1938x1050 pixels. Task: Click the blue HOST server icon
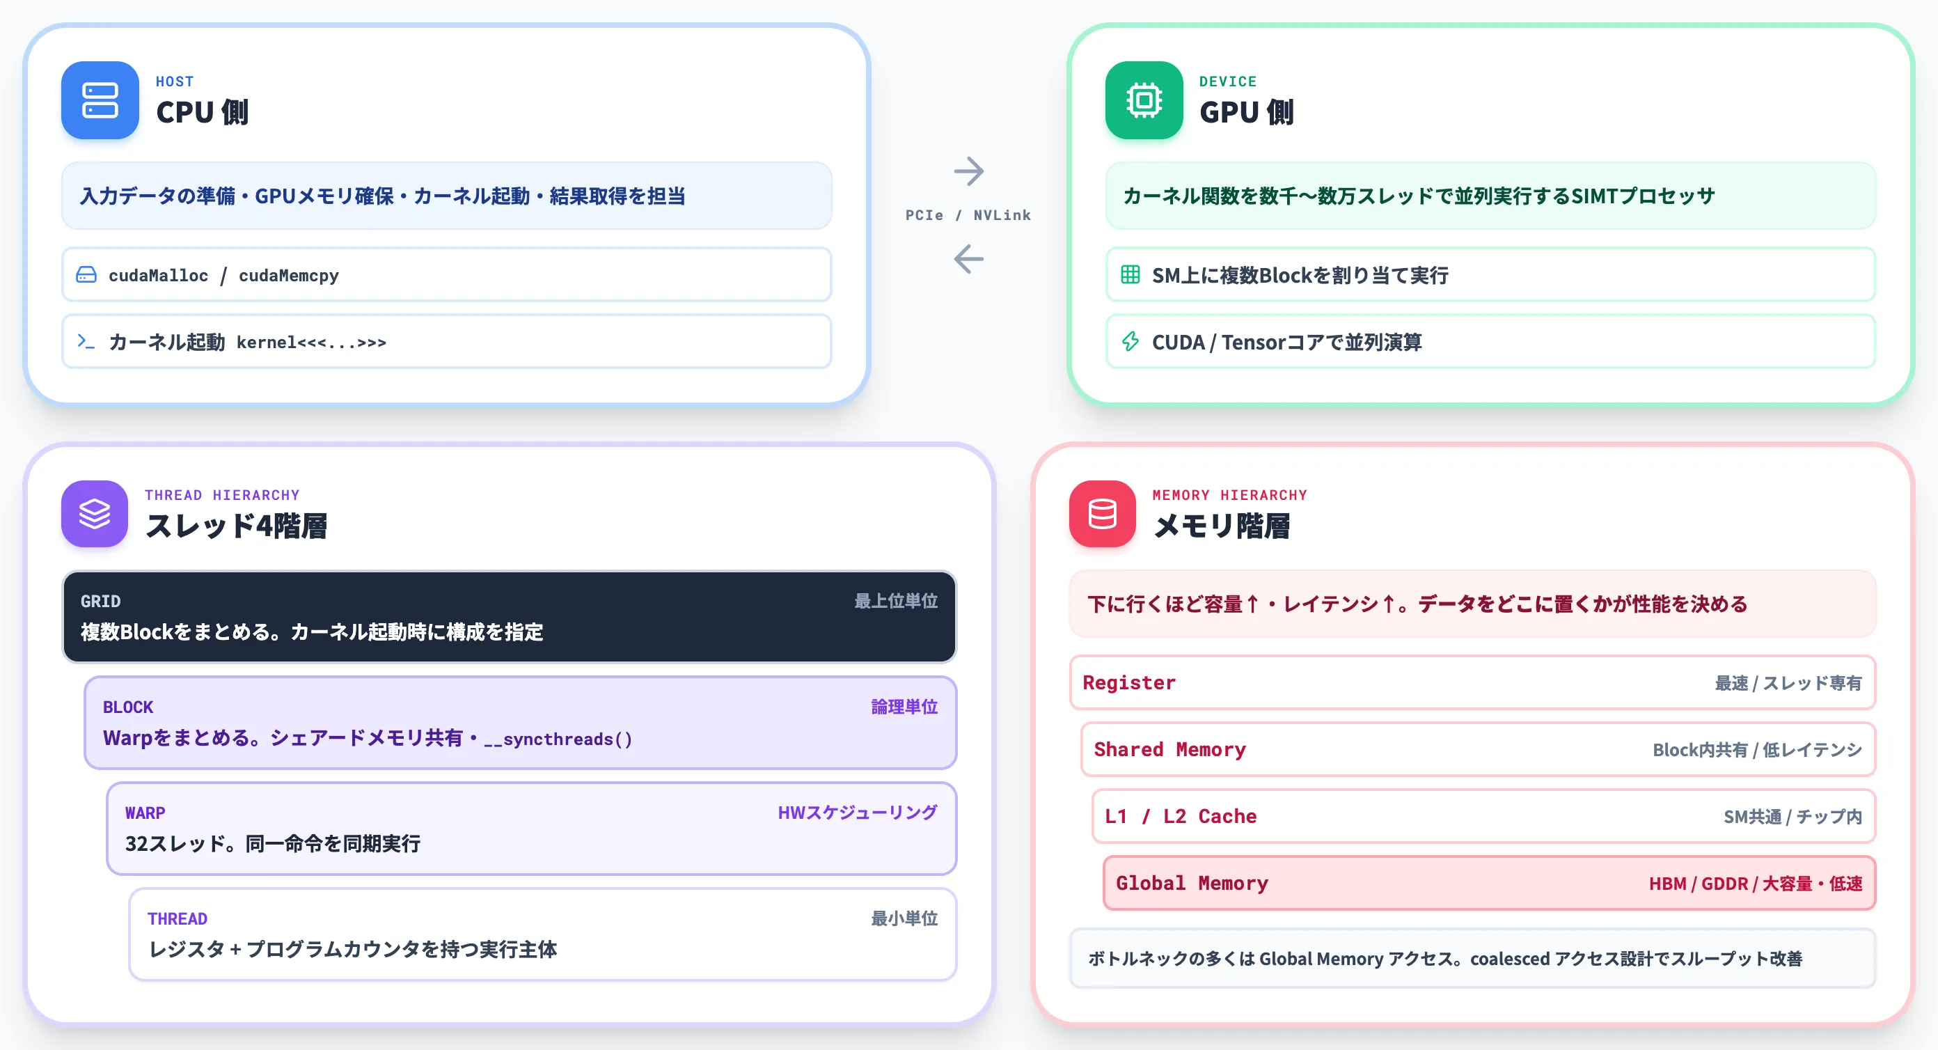(x=100, y=100)
